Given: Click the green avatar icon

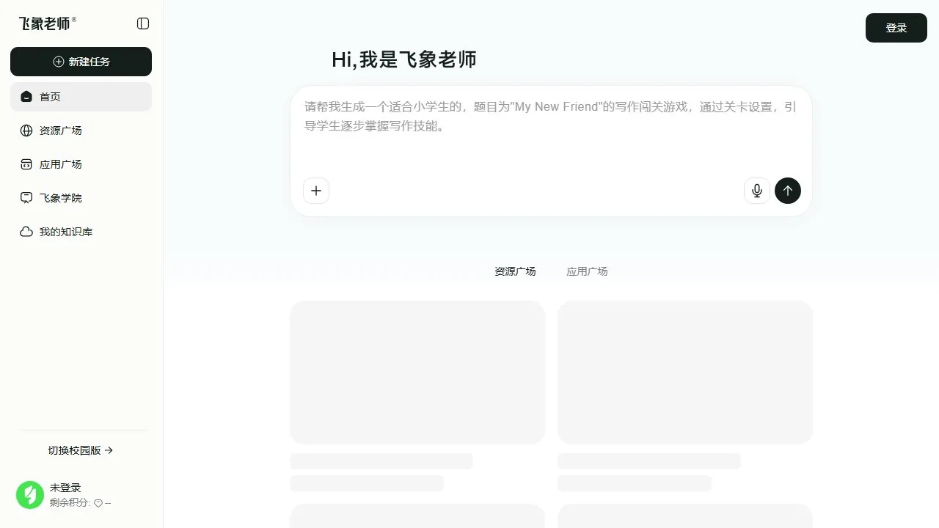Looking at the screenshot, I should point(30,495).
